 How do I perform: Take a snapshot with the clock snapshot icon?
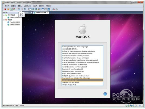coord(19,9)
